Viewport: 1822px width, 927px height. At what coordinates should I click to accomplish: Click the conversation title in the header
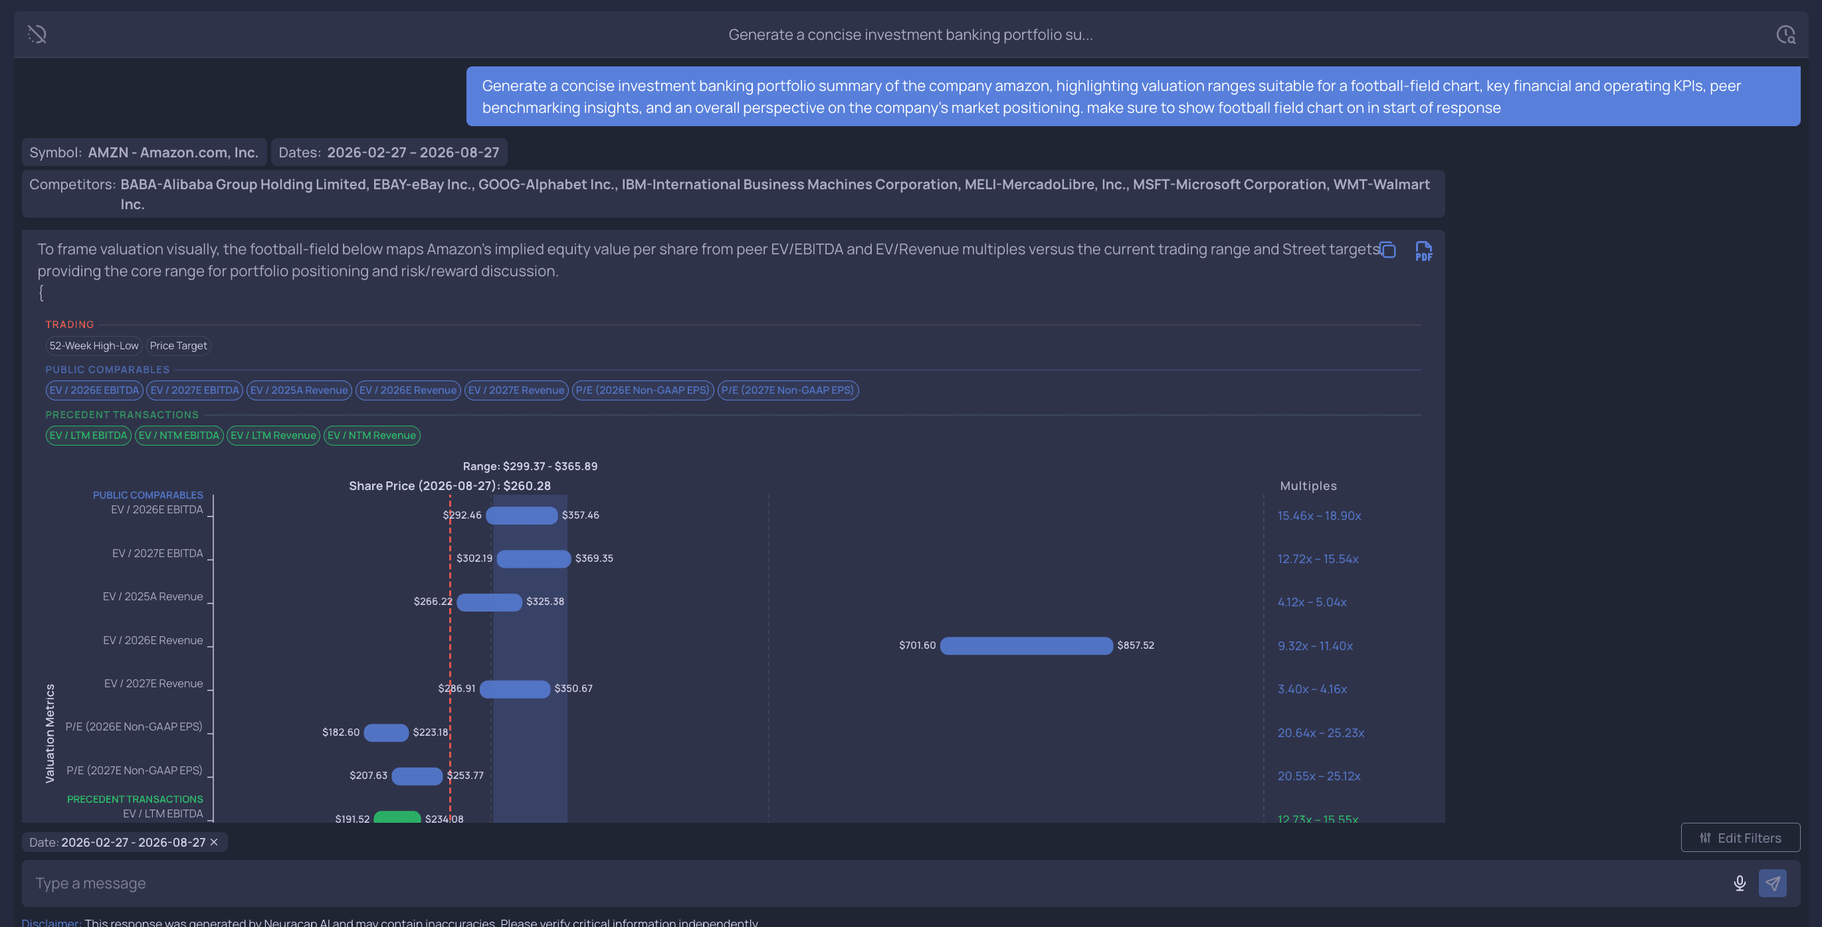pyautogui.click(x=910, y=35)
